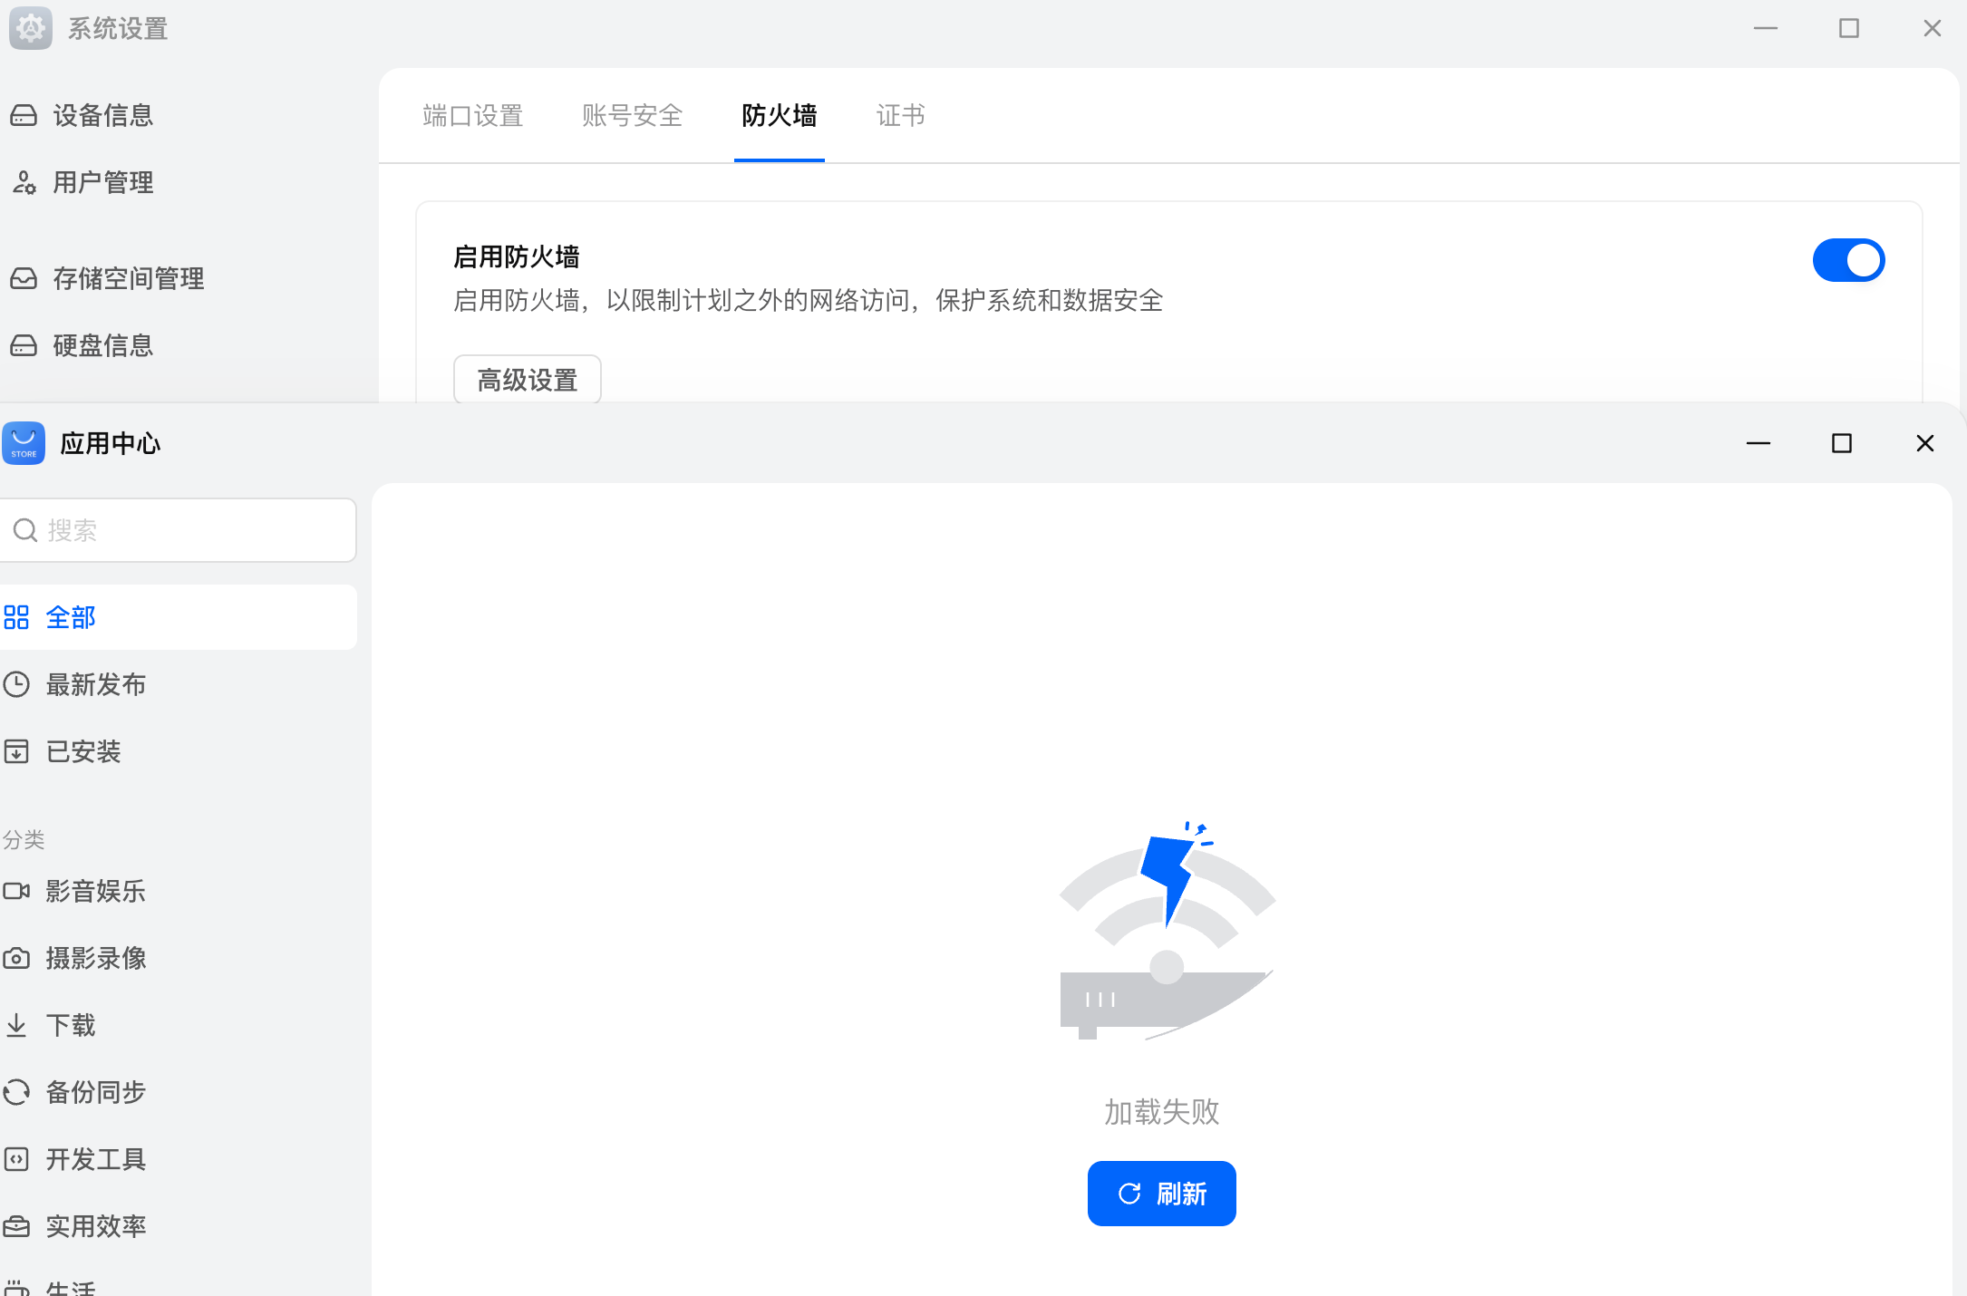
Task: Disable the firewall toggle switch
Action: (x=1848, y=260)
